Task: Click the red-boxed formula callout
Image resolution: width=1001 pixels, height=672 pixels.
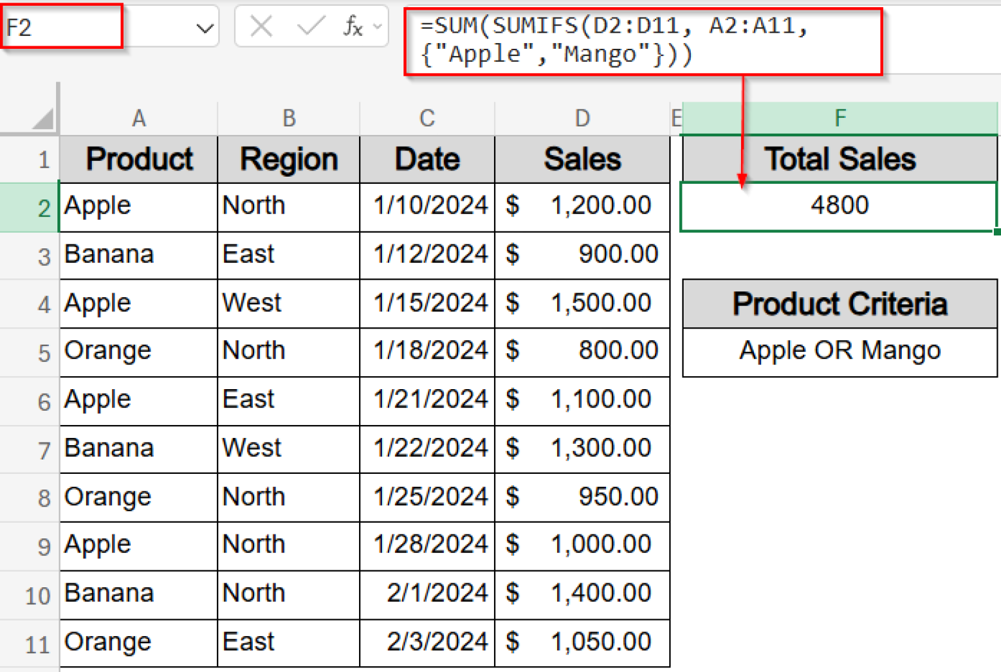Action: 642,40
